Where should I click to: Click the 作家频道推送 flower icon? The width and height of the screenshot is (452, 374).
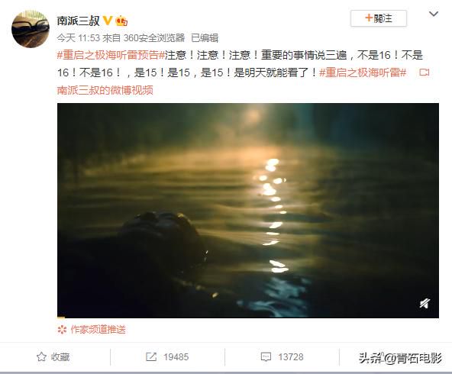coord(62,329)
